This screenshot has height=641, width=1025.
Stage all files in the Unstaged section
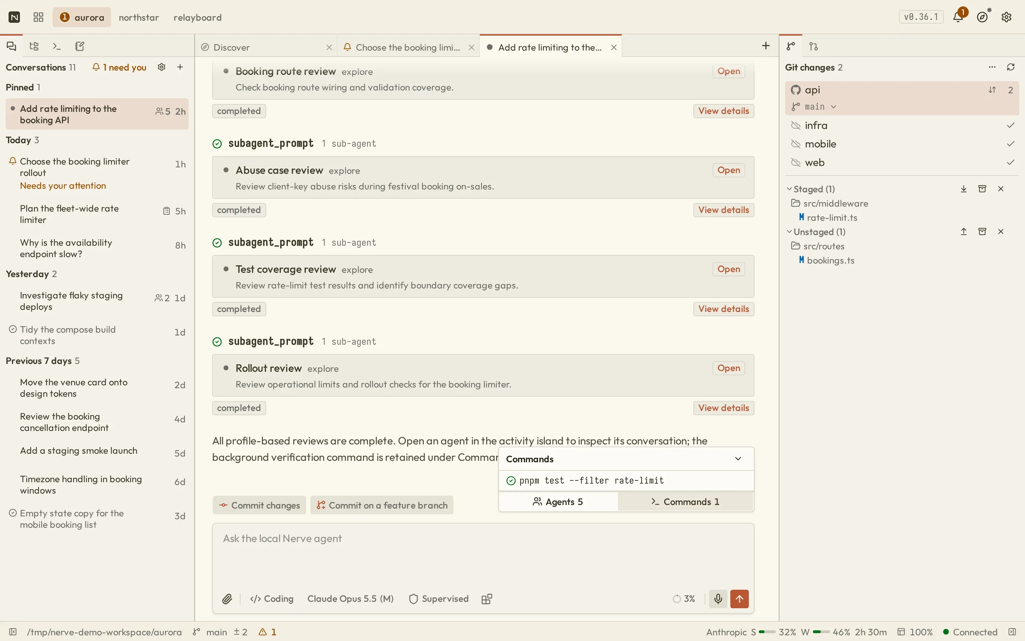coord(963,231)
